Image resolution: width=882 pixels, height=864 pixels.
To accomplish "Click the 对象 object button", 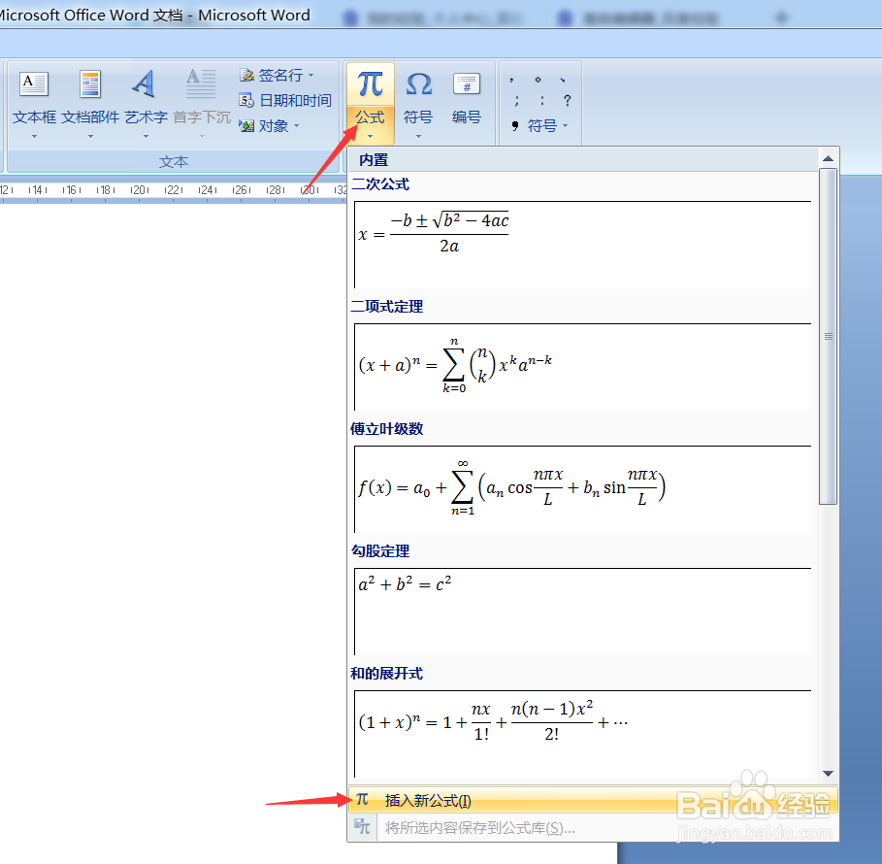I will (264, 125).
